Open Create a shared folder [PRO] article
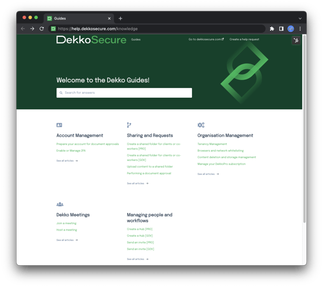Screen dimensions: 323x287 (x=153, y=146)
